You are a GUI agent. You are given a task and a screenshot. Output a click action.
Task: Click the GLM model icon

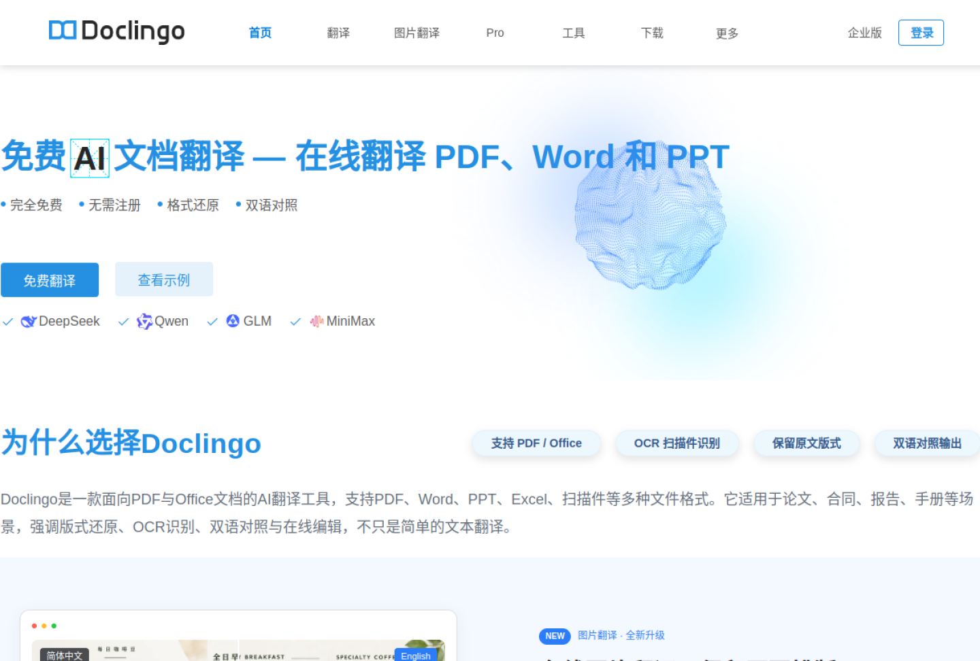pos(233,321)
